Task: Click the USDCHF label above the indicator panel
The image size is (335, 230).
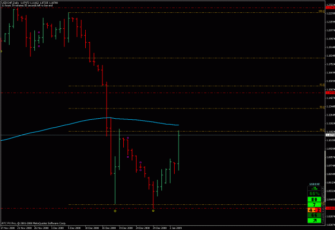Action: point(315,184)
